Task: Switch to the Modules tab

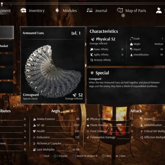Action: click(66, 11)
